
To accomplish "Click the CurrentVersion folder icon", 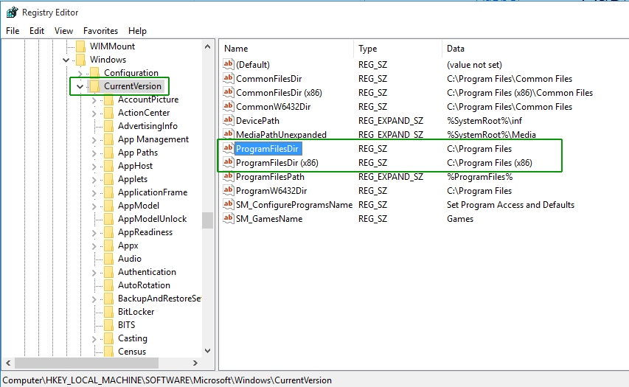I will pyautogui.click(x=94, y=86).
